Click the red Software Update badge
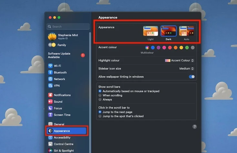 [83, 55]
